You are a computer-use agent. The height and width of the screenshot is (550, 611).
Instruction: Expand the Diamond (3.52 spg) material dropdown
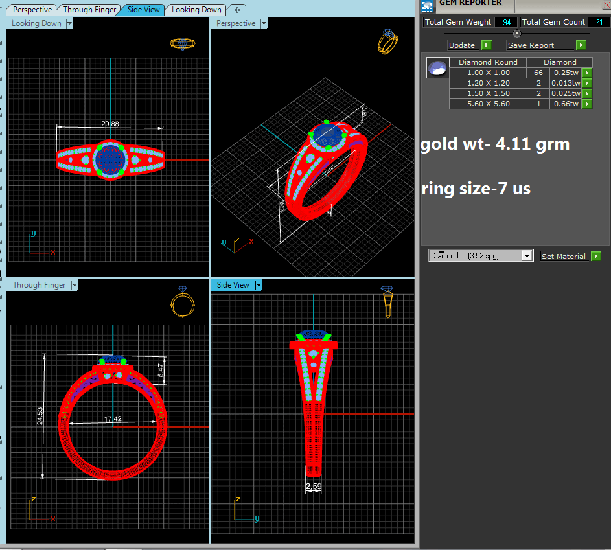tap(527, 256)
